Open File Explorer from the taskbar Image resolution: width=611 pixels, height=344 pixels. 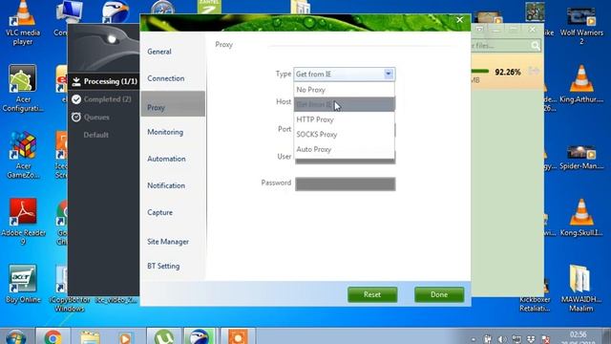tap(91, 336)
